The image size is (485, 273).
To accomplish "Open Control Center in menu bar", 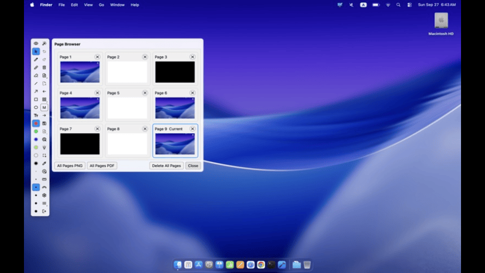I will pos(410,5).
